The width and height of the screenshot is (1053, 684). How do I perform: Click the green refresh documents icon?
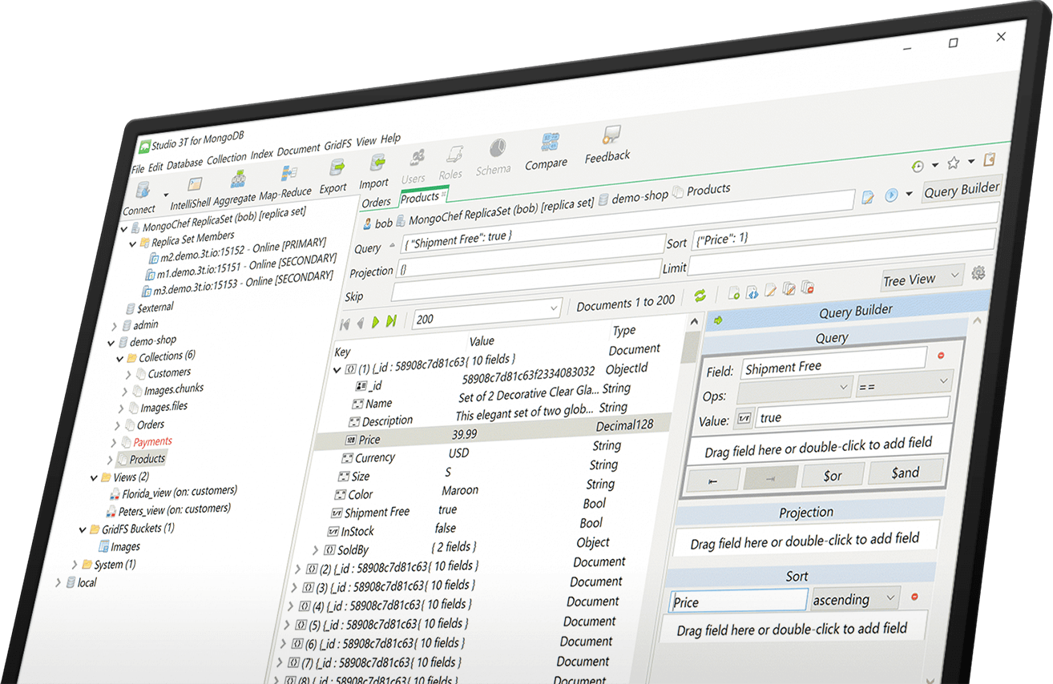pyautogui.click(x=700, y=296)
